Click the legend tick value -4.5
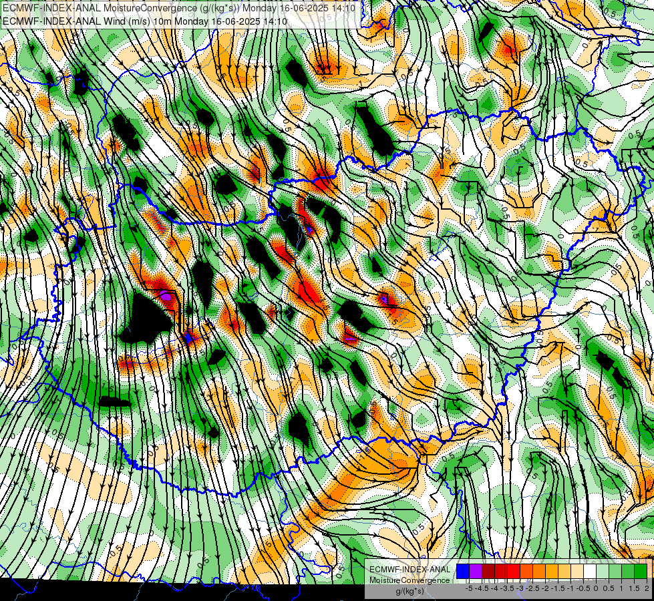 click(x=483, y=588)
